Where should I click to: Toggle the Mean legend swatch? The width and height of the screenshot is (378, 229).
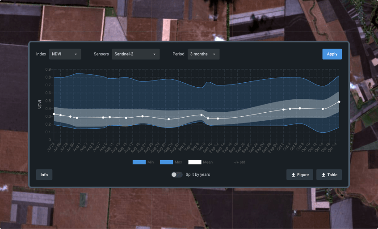[195, 162]
